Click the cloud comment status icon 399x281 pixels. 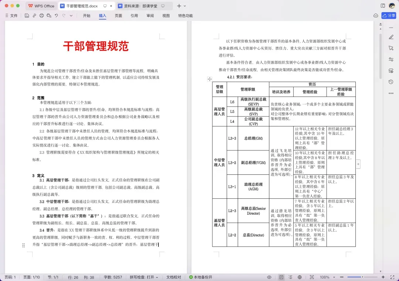pyautogui.click(x=376, y=15)
